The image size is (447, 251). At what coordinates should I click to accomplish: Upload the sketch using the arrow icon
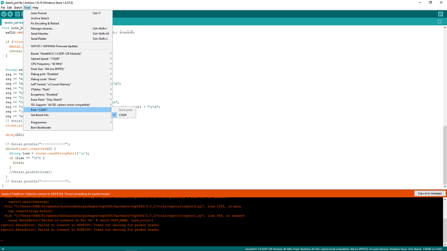pyautogui.click(x=10, y=14)
